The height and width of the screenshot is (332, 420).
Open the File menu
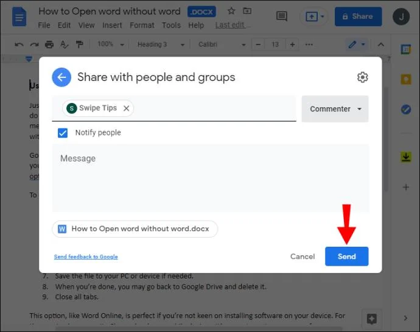click(x=44, y=25)
